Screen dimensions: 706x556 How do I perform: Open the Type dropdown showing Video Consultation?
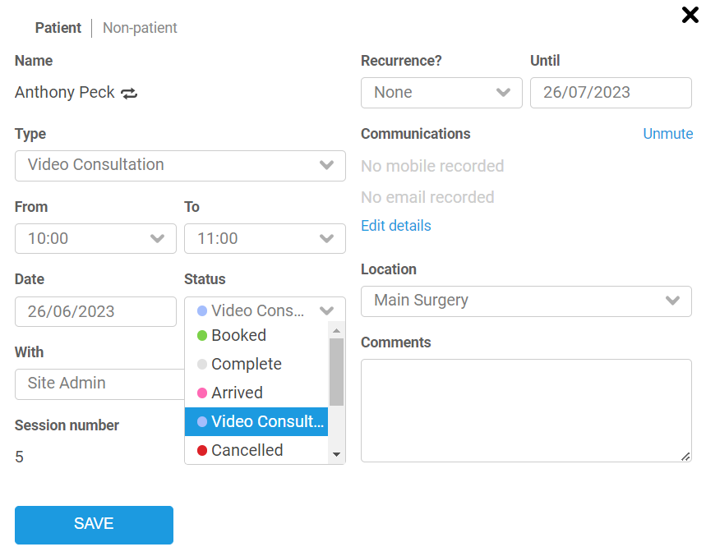point(180,165)
